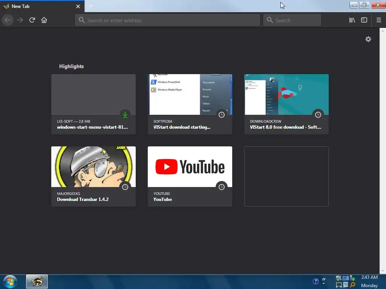Click the dark screen tray icon
The height and width of the screenshot is (289, 386).
(339, 285)
